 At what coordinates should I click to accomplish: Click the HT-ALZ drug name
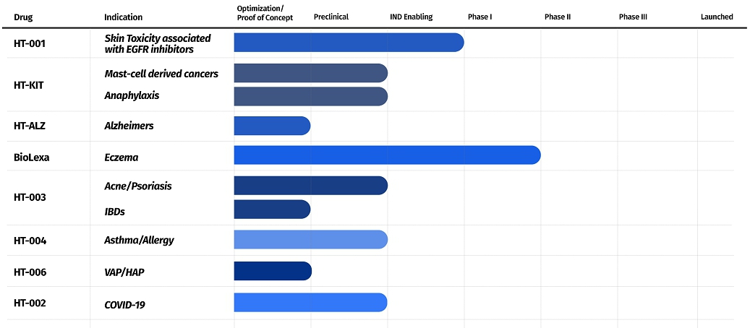(30, 126)
